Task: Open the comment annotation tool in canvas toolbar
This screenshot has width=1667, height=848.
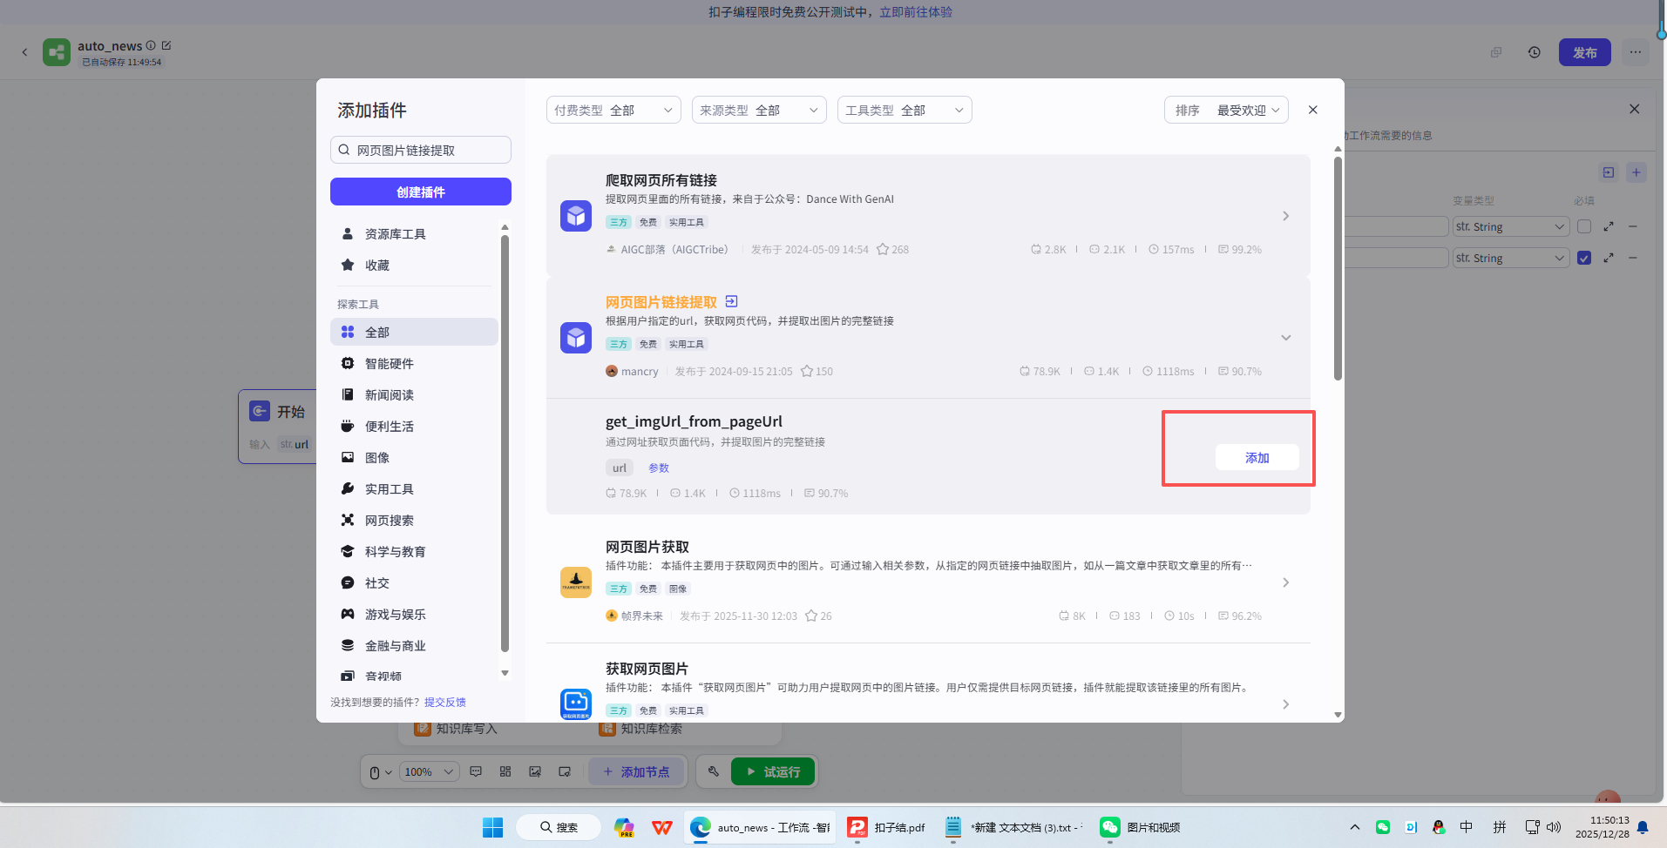Action: pos(476,771)
